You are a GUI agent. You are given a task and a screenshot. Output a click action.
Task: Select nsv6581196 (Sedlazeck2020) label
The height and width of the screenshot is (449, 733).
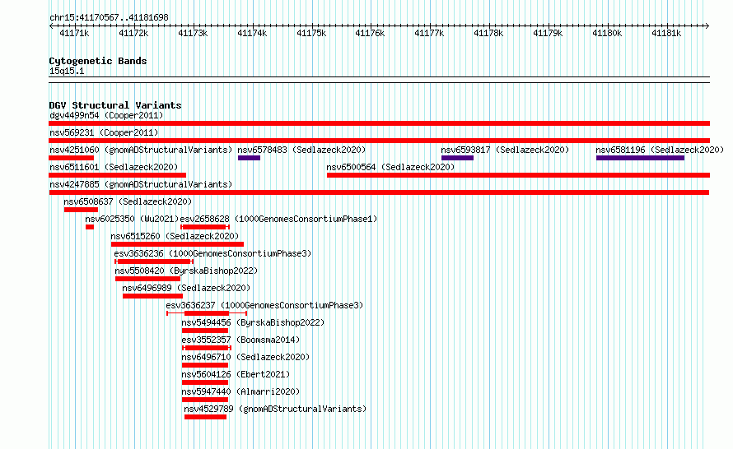pyautogui.click(x=660, y=150)
